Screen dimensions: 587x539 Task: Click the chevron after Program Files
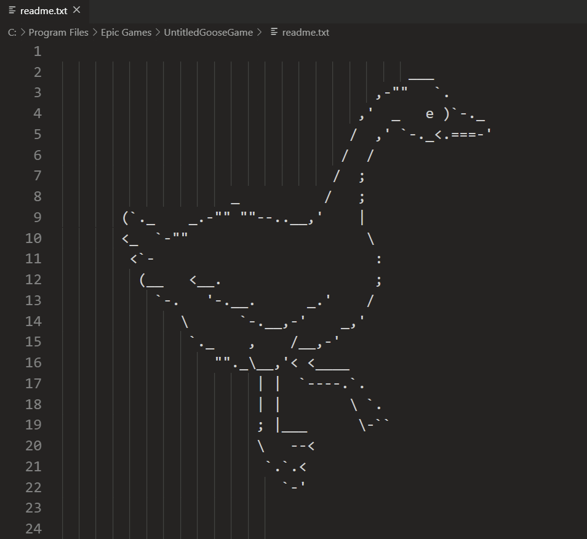pyautogui.click(x=95, y=33)
